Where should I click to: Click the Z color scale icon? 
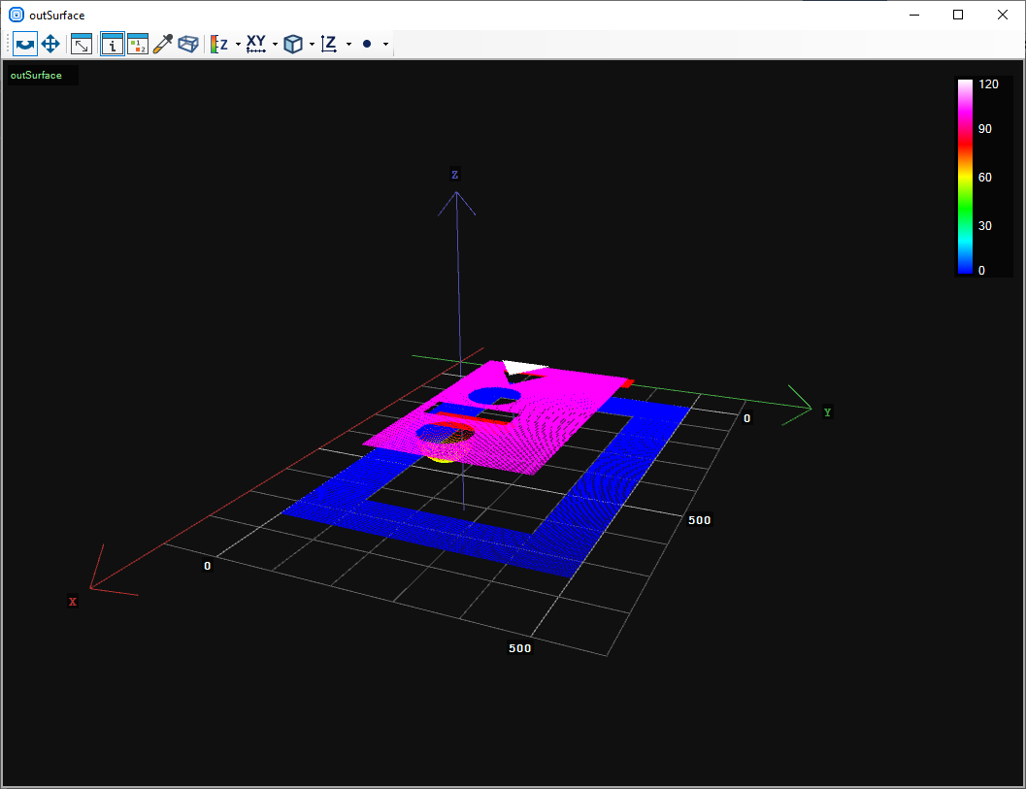[x=219, y=45]
